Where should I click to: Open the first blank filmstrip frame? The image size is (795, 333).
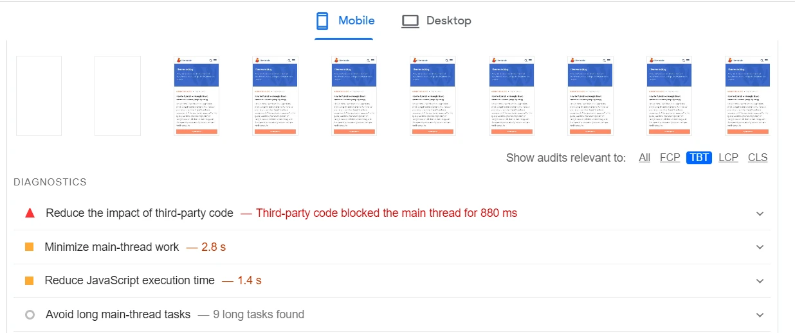tap(39, 96)
